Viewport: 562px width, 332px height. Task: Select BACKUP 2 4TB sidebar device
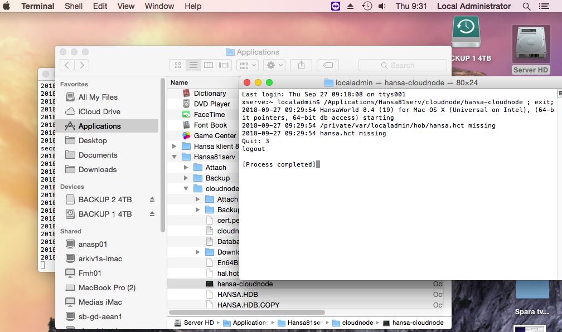[105, 199]
